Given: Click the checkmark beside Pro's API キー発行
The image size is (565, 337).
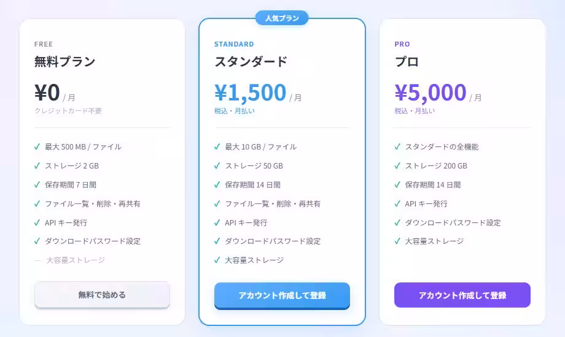Looking at the screenshot, I should tap(397, 204).
